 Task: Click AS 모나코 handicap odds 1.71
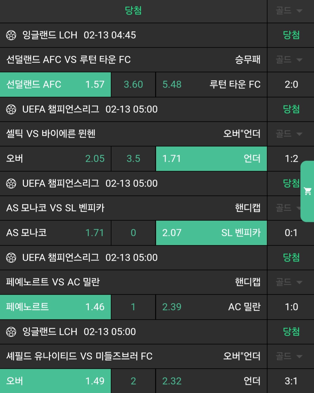pyautogui.click(x=55, y=233)
